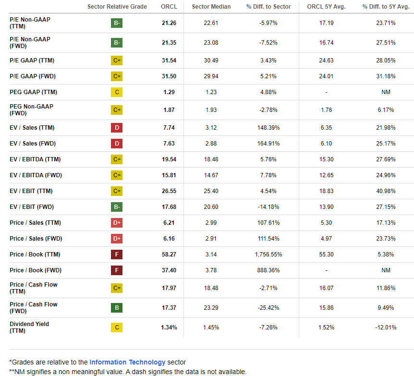Click the ORCL column header

169,7
